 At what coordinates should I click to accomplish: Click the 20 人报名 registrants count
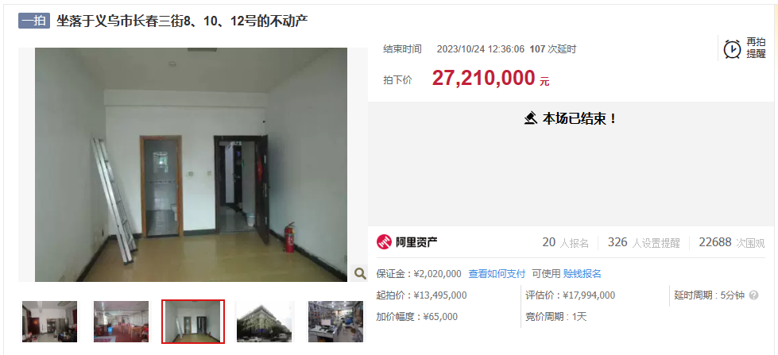point(565,242)
